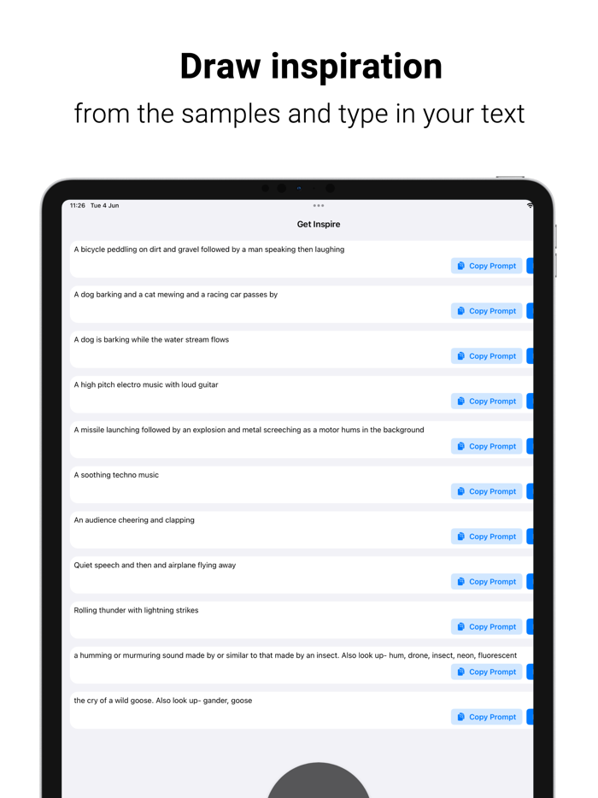Select the soothing techno music prompt text
598x798 pixels.
[x=114, y=474]
